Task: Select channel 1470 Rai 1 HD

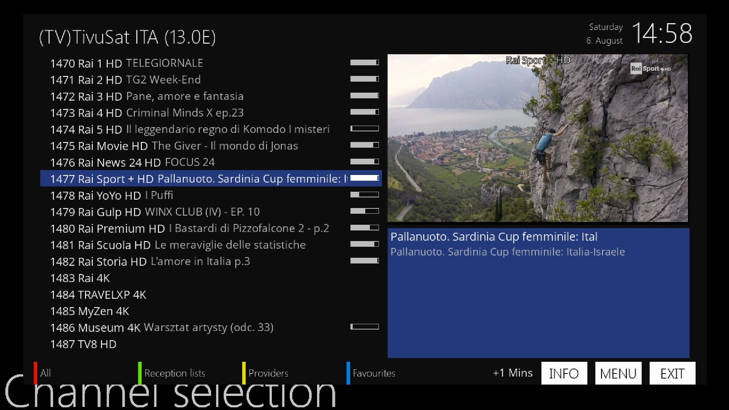Action: (x=211, y=63)
